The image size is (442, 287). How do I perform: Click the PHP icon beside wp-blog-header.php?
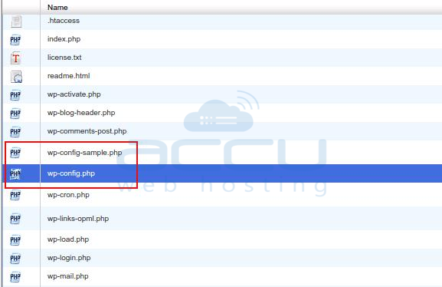point(15,114)
